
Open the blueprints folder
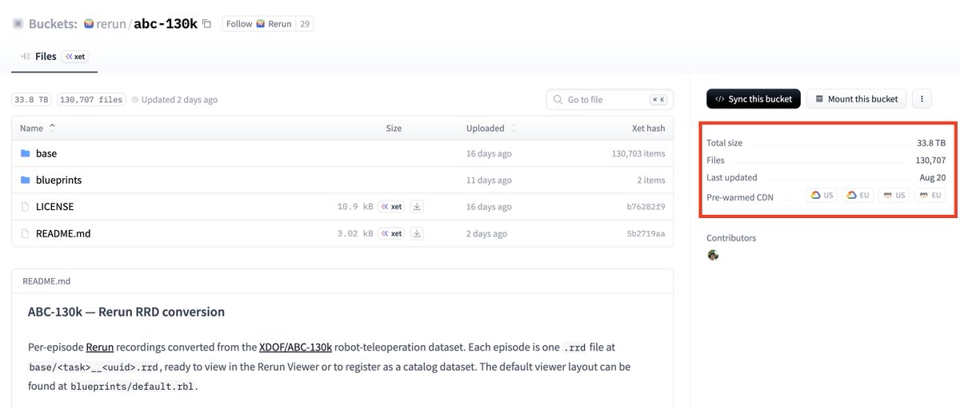[x=58, y=180]
